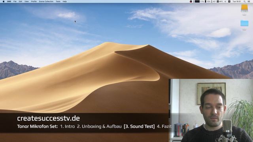253x142 pixels.
Task: Open the Help menu
Action: click(x=64, y=2)
